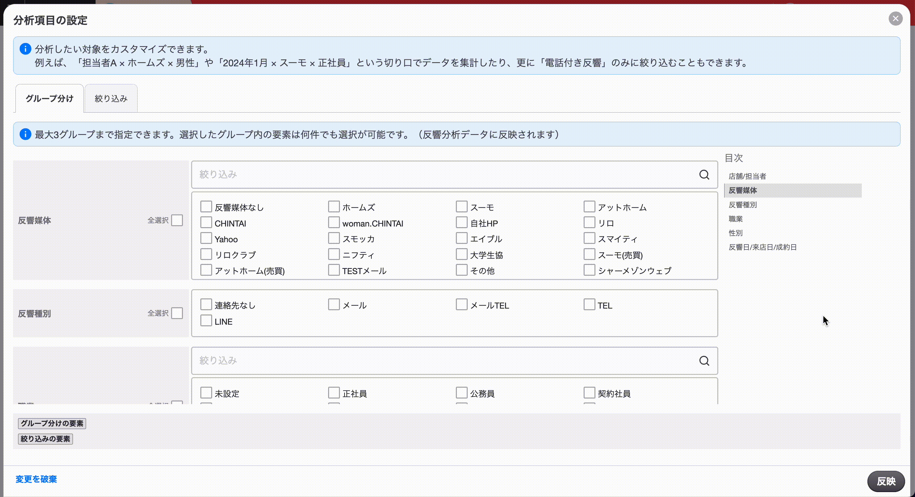Check the スモッカ checkbox
Viewport: 915px width, 497px height.
(x=334, y=238)
